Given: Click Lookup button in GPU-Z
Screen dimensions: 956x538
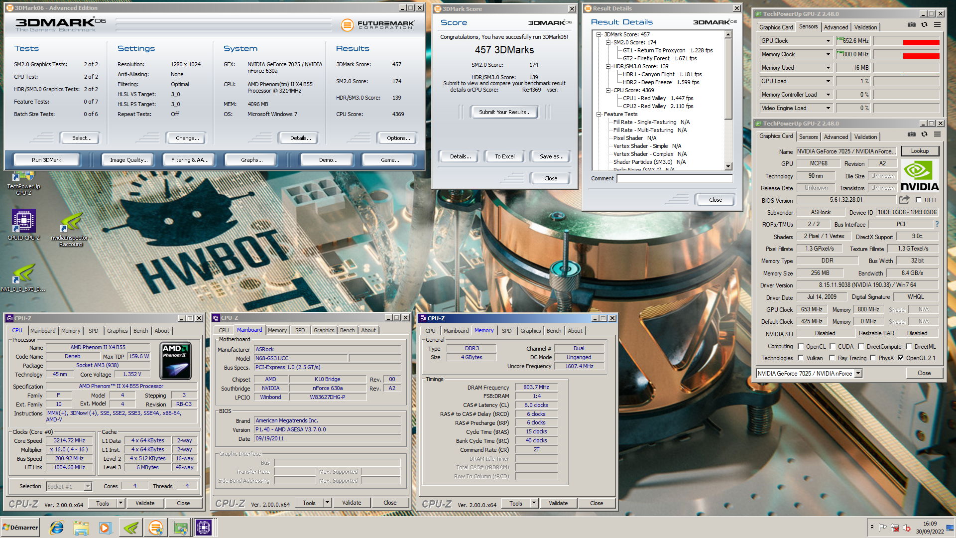Looking at the screenshot, I should 919,151.
